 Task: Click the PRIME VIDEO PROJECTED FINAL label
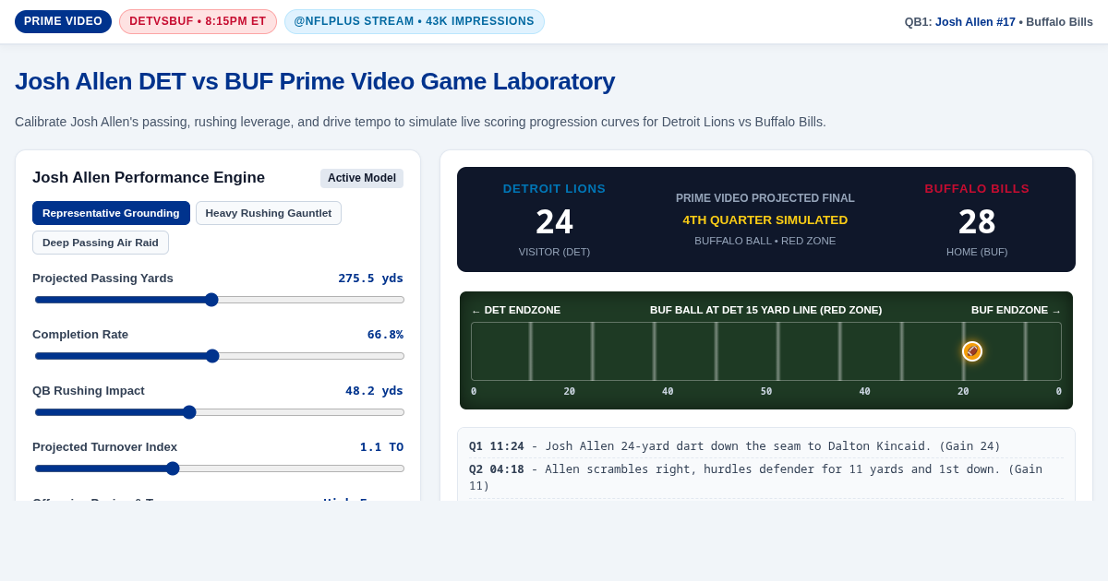[x=765, y=198]
